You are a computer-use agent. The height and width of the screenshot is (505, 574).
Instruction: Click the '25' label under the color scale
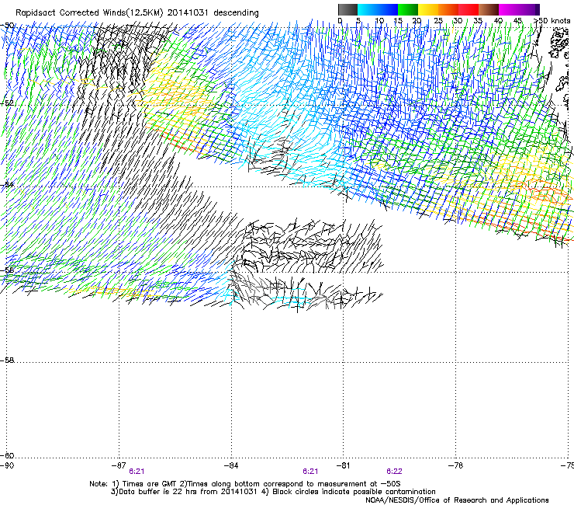438,20
